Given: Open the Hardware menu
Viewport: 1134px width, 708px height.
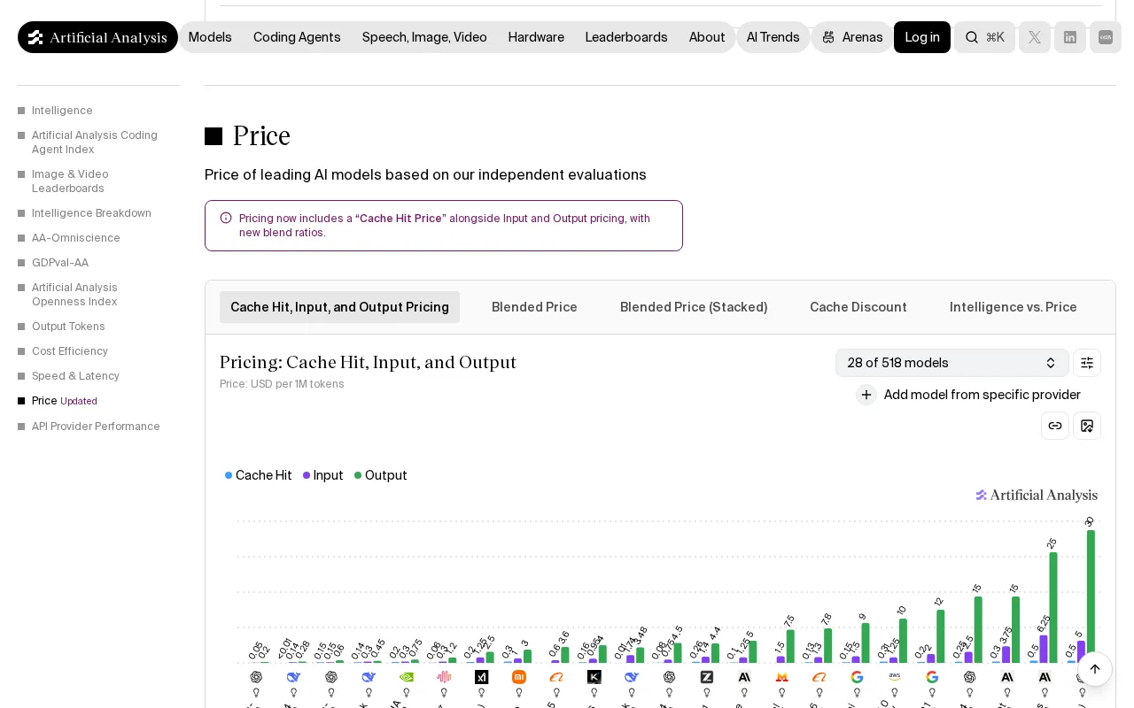Looking at the screenshot, I should [536, 37].
